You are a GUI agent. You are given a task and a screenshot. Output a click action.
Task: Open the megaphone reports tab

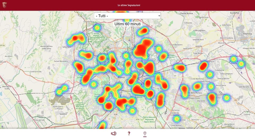[114, 134]
